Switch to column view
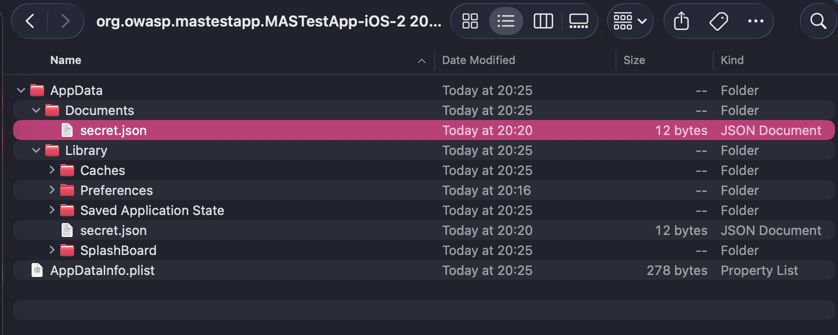 click(543, 21)
